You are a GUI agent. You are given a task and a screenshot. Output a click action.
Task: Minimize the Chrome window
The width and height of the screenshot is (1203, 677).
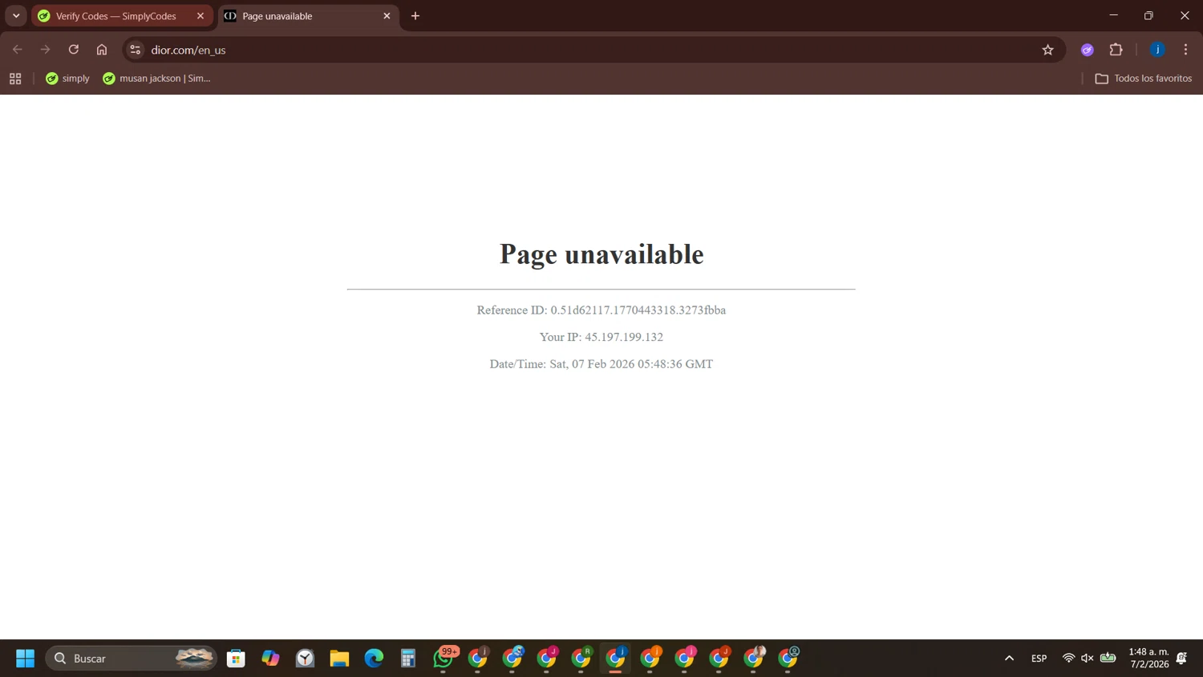click(1113, 15)
